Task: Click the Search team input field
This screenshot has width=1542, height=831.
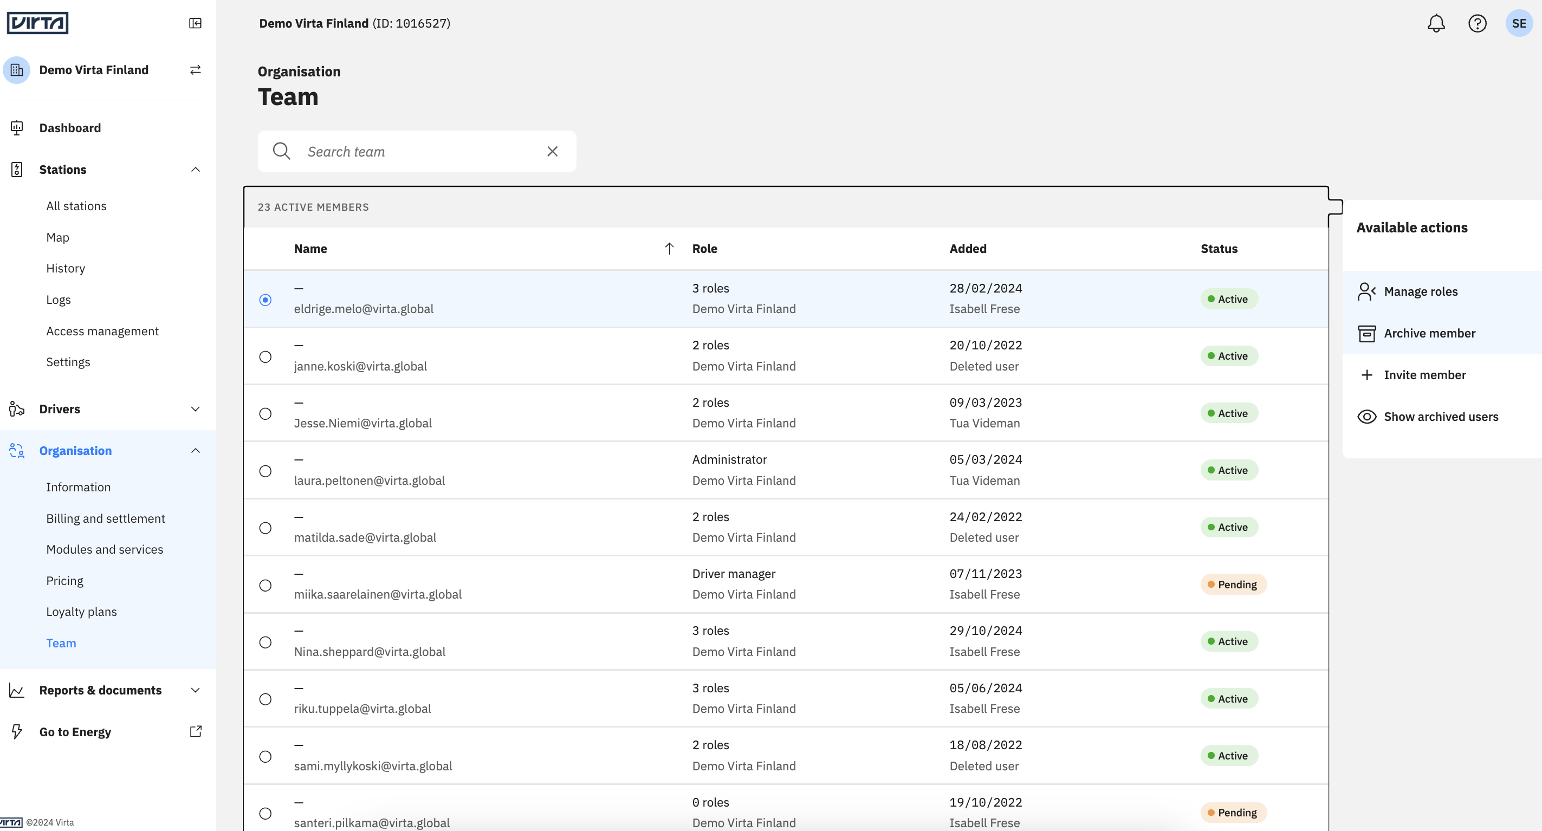Action: pyautogui.click(x=417, y=152)
